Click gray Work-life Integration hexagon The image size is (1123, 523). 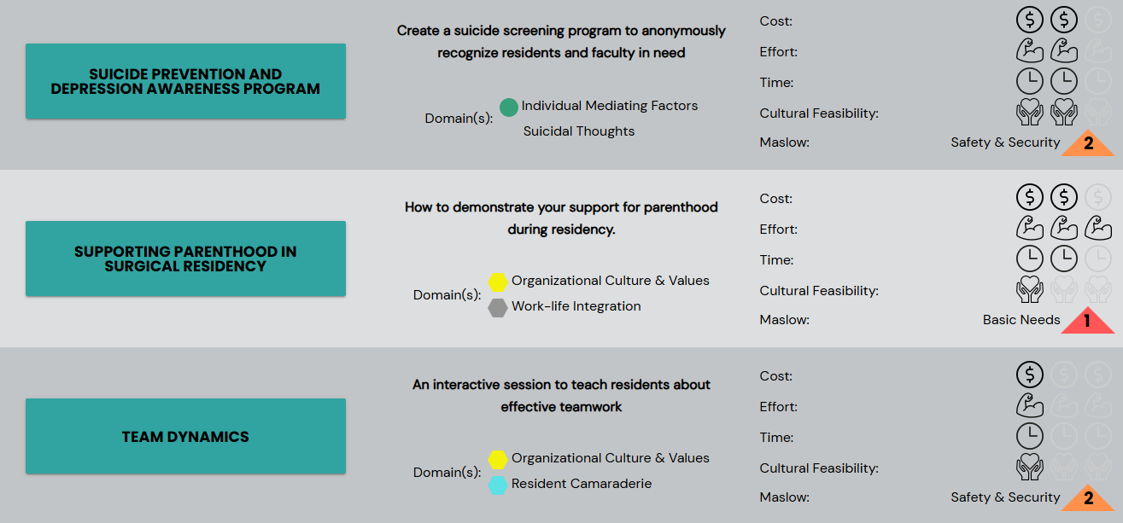pos(498,307)
